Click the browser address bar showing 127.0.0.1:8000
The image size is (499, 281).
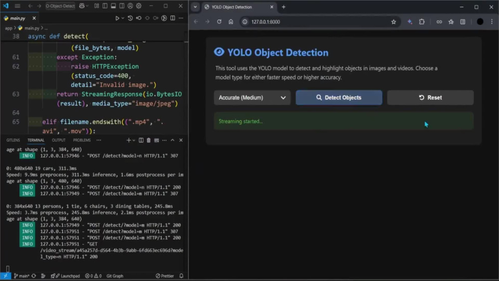coord(318,21)
